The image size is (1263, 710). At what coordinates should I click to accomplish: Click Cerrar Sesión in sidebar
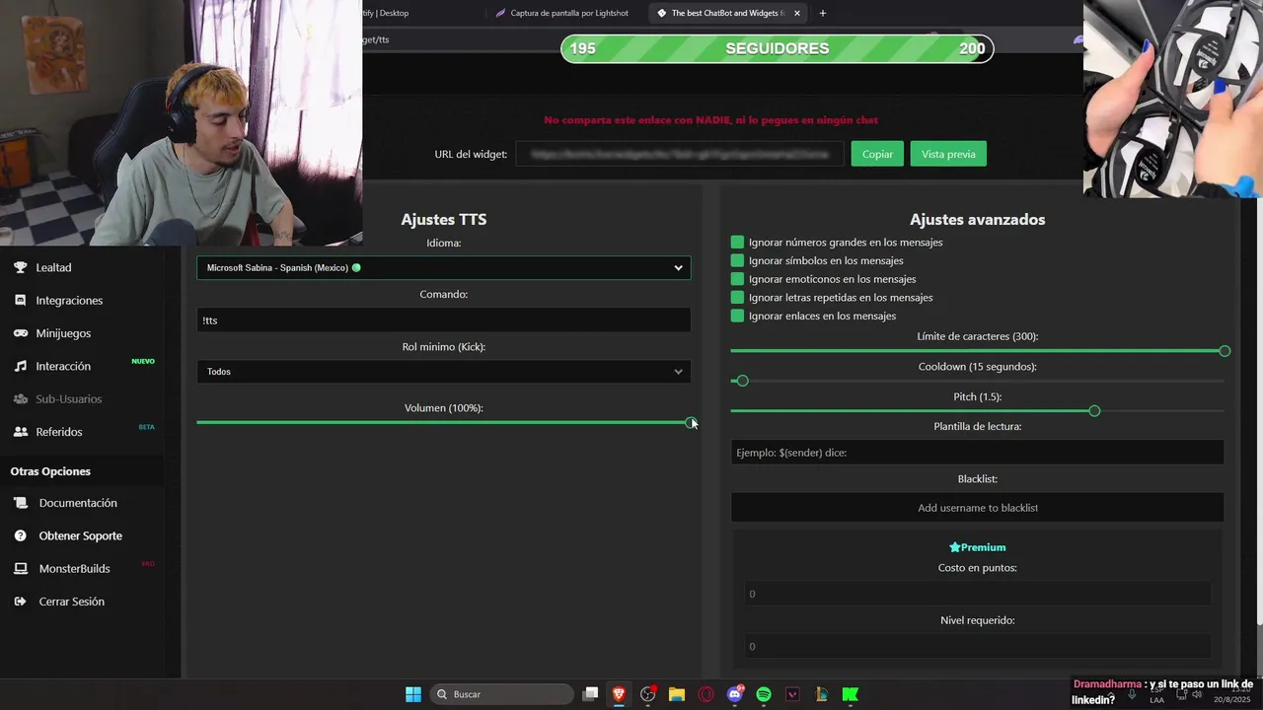click(x=71, y=602)
